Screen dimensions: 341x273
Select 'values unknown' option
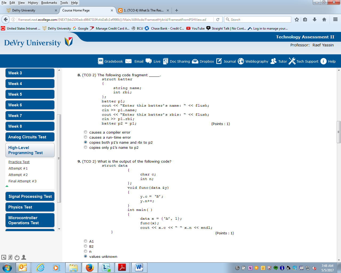coord(86,256)
